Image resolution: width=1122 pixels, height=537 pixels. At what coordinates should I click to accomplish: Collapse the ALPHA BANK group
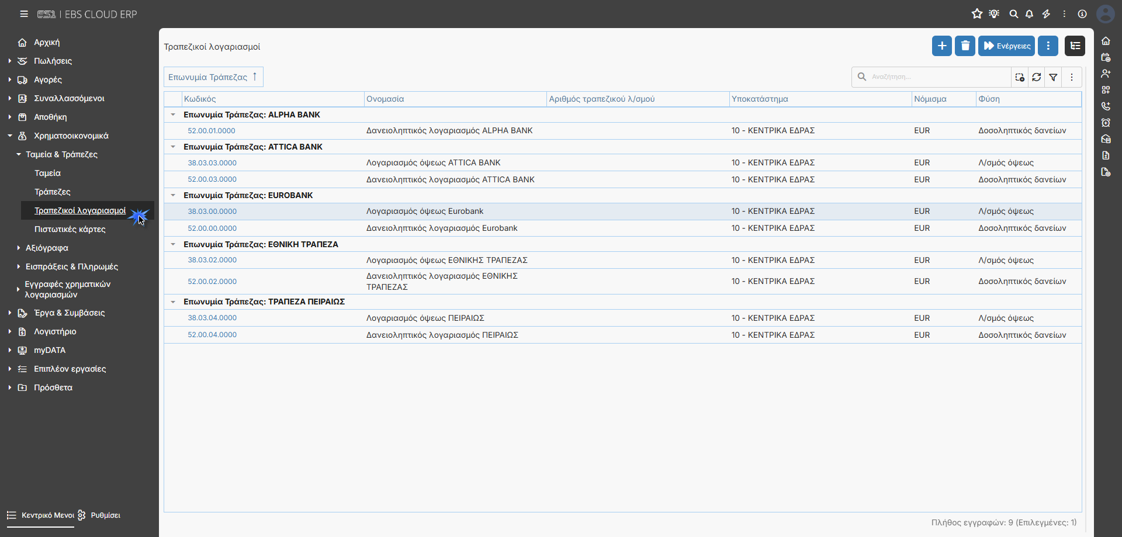coord(173,115)
